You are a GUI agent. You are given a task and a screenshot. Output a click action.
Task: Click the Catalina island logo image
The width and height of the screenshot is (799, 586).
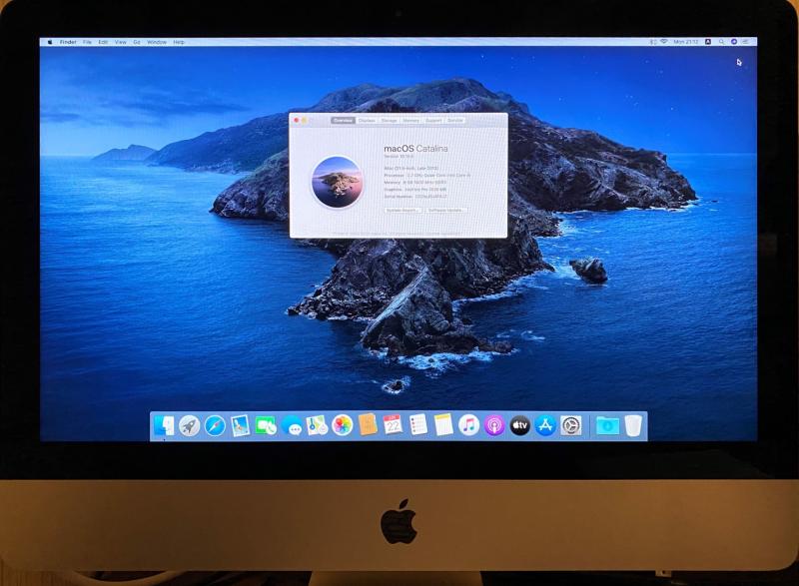tap(337, 183)
